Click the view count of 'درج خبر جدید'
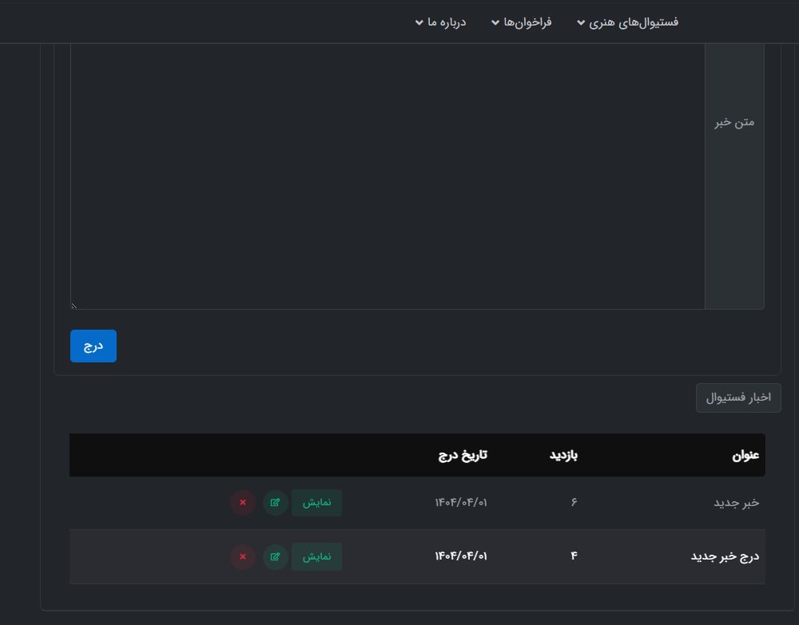This screenshot has height=625, width=799. tap(574, 556)
